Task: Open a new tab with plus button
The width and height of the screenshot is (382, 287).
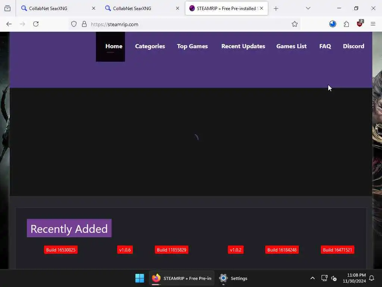Action: coord(276,9)
